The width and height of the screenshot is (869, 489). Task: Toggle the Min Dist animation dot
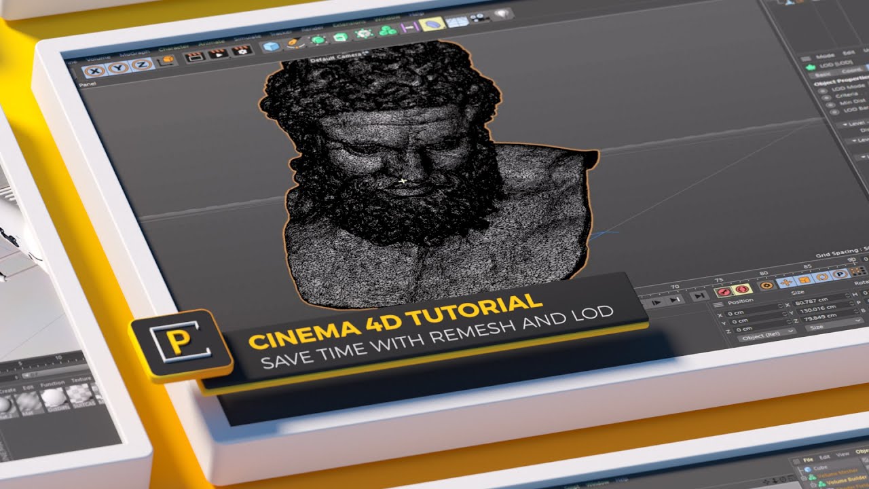(x=830, y=105)
